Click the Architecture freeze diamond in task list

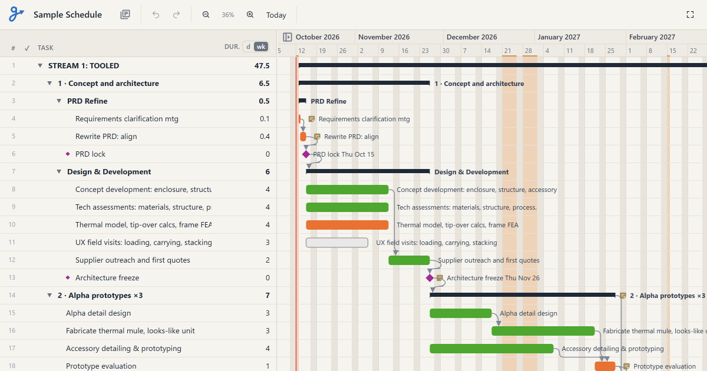pos(68,278)
